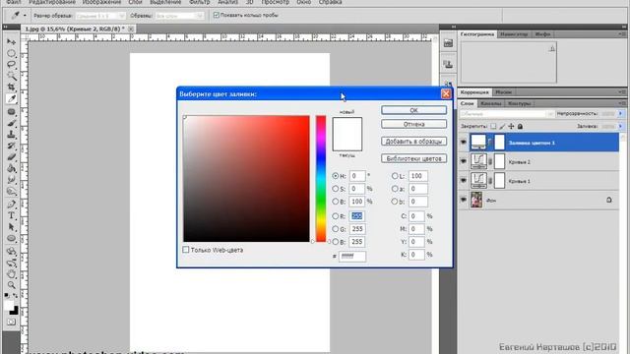The height and width of the screenshot is (354, 630).
Task: Select the Zoom magnifier tool
Action: click(11, 285)
